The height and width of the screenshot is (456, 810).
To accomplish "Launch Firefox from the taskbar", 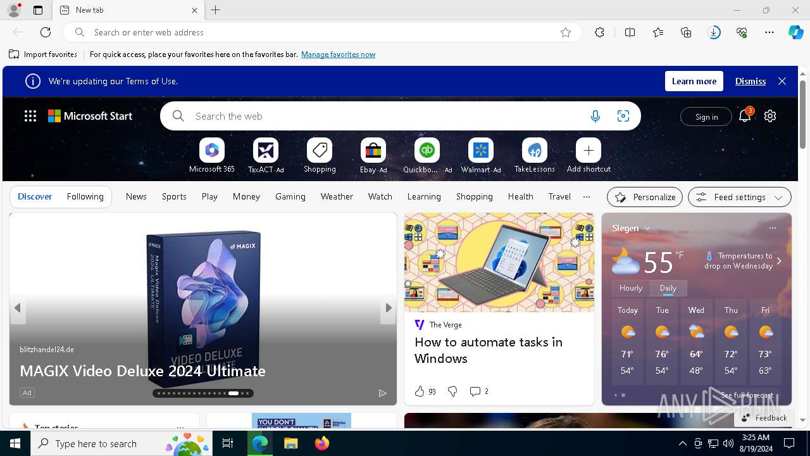I will [322, 443].
